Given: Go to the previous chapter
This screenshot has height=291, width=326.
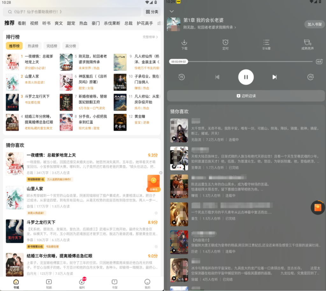Looking at the screenshot, I should pos(217,77).
